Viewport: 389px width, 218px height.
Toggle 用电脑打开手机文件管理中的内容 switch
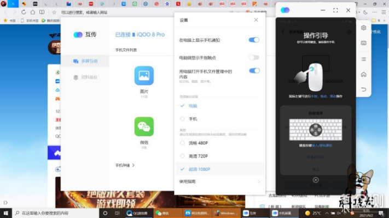click(253, 71)
